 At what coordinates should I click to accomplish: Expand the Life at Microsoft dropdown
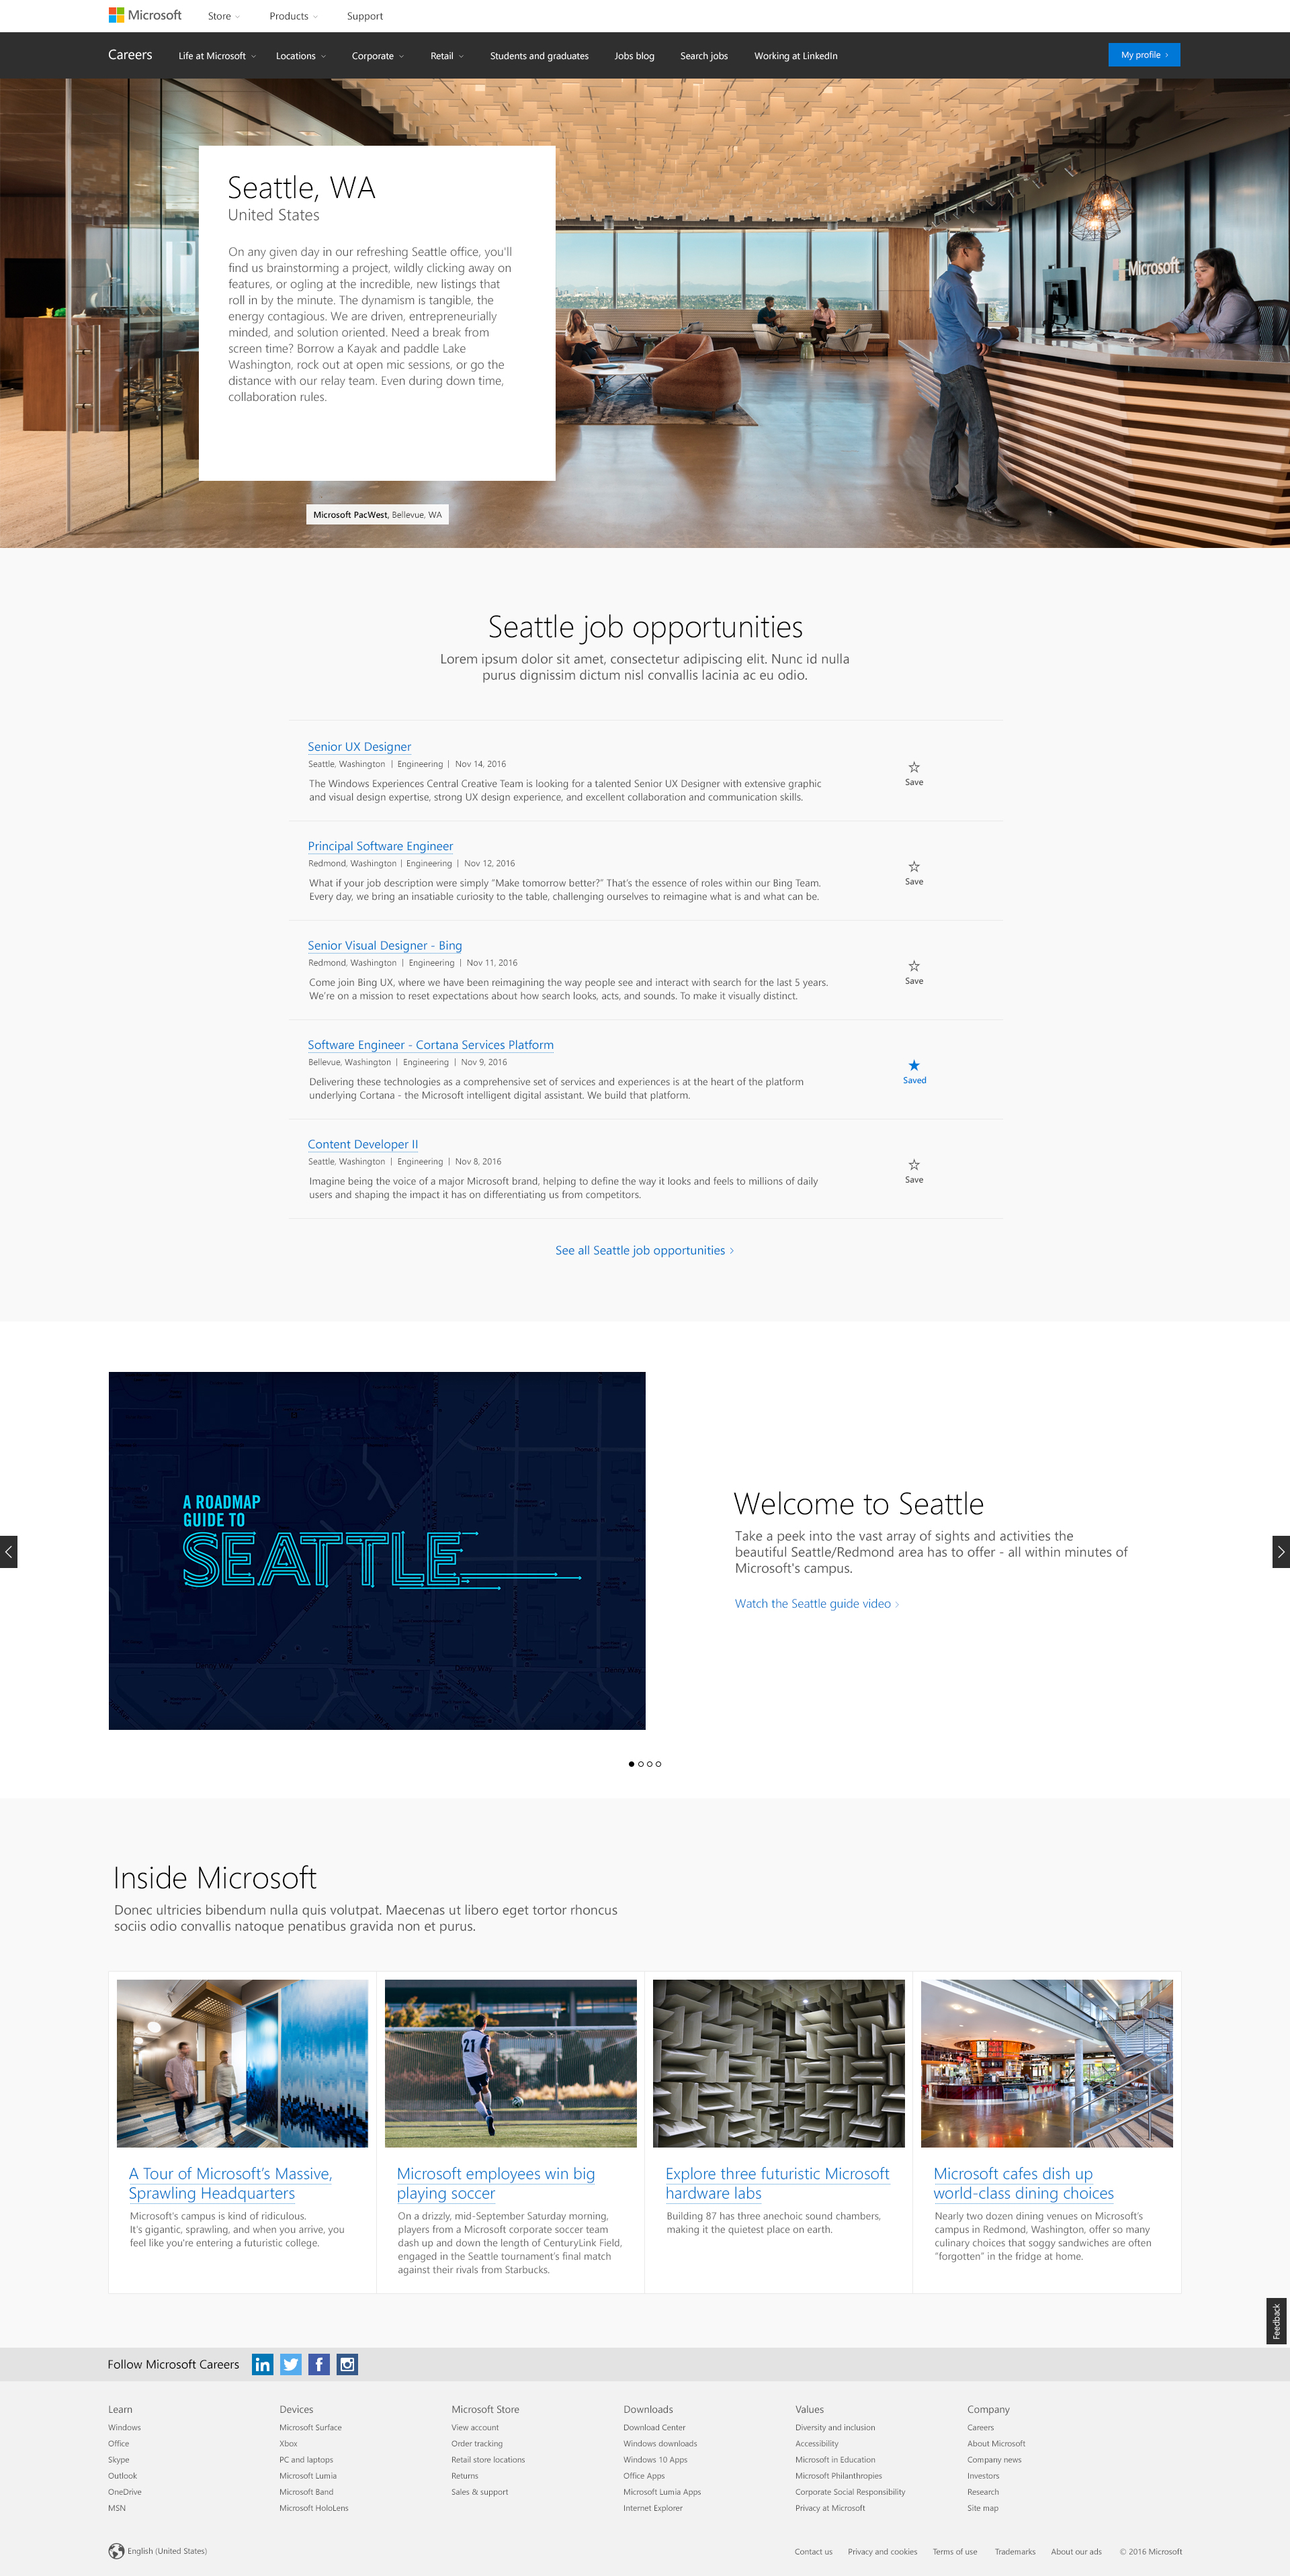pos(217,56)
